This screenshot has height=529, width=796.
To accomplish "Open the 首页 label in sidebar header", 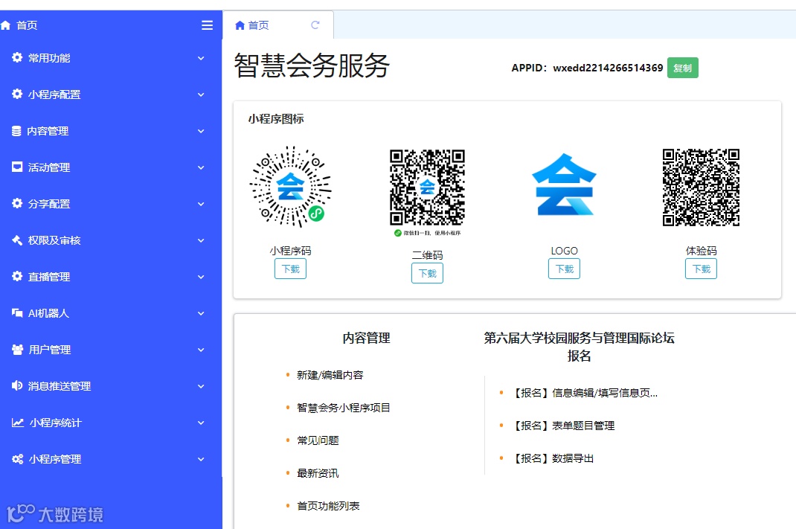I will [27, 25].
